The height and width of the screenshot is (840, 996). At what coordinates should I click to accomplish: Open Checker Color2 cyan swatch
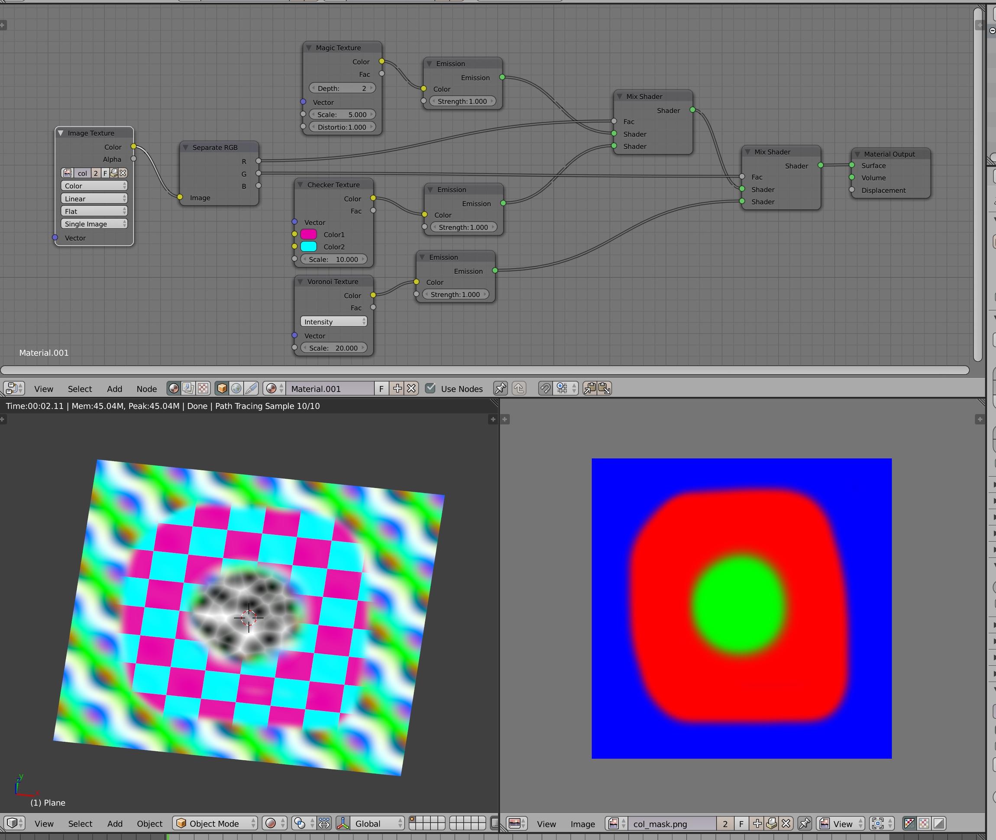309,246
